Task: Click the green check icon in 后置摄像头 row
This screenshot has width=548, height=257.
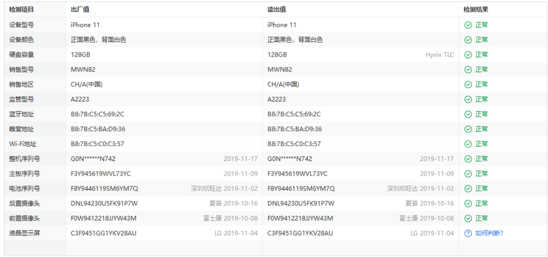Action: pyautogui.click(x=468, y=203)
